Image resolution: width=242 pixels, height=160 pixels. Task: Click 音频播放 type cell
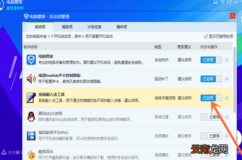pos(161,155)
